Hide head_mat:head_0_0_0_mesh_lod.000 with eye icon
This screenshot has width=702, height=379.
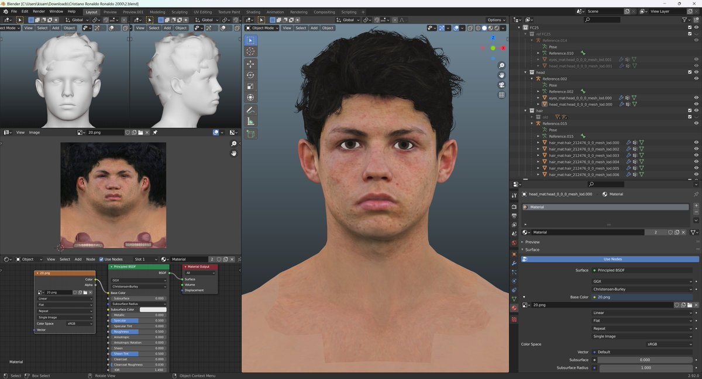coord(696,104)
